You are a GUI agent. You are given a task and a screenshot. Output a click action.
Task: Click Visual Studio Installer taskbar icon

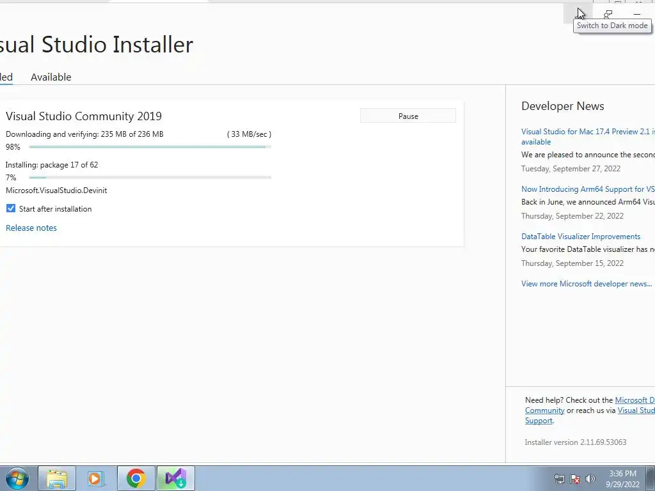click(175, 478)
